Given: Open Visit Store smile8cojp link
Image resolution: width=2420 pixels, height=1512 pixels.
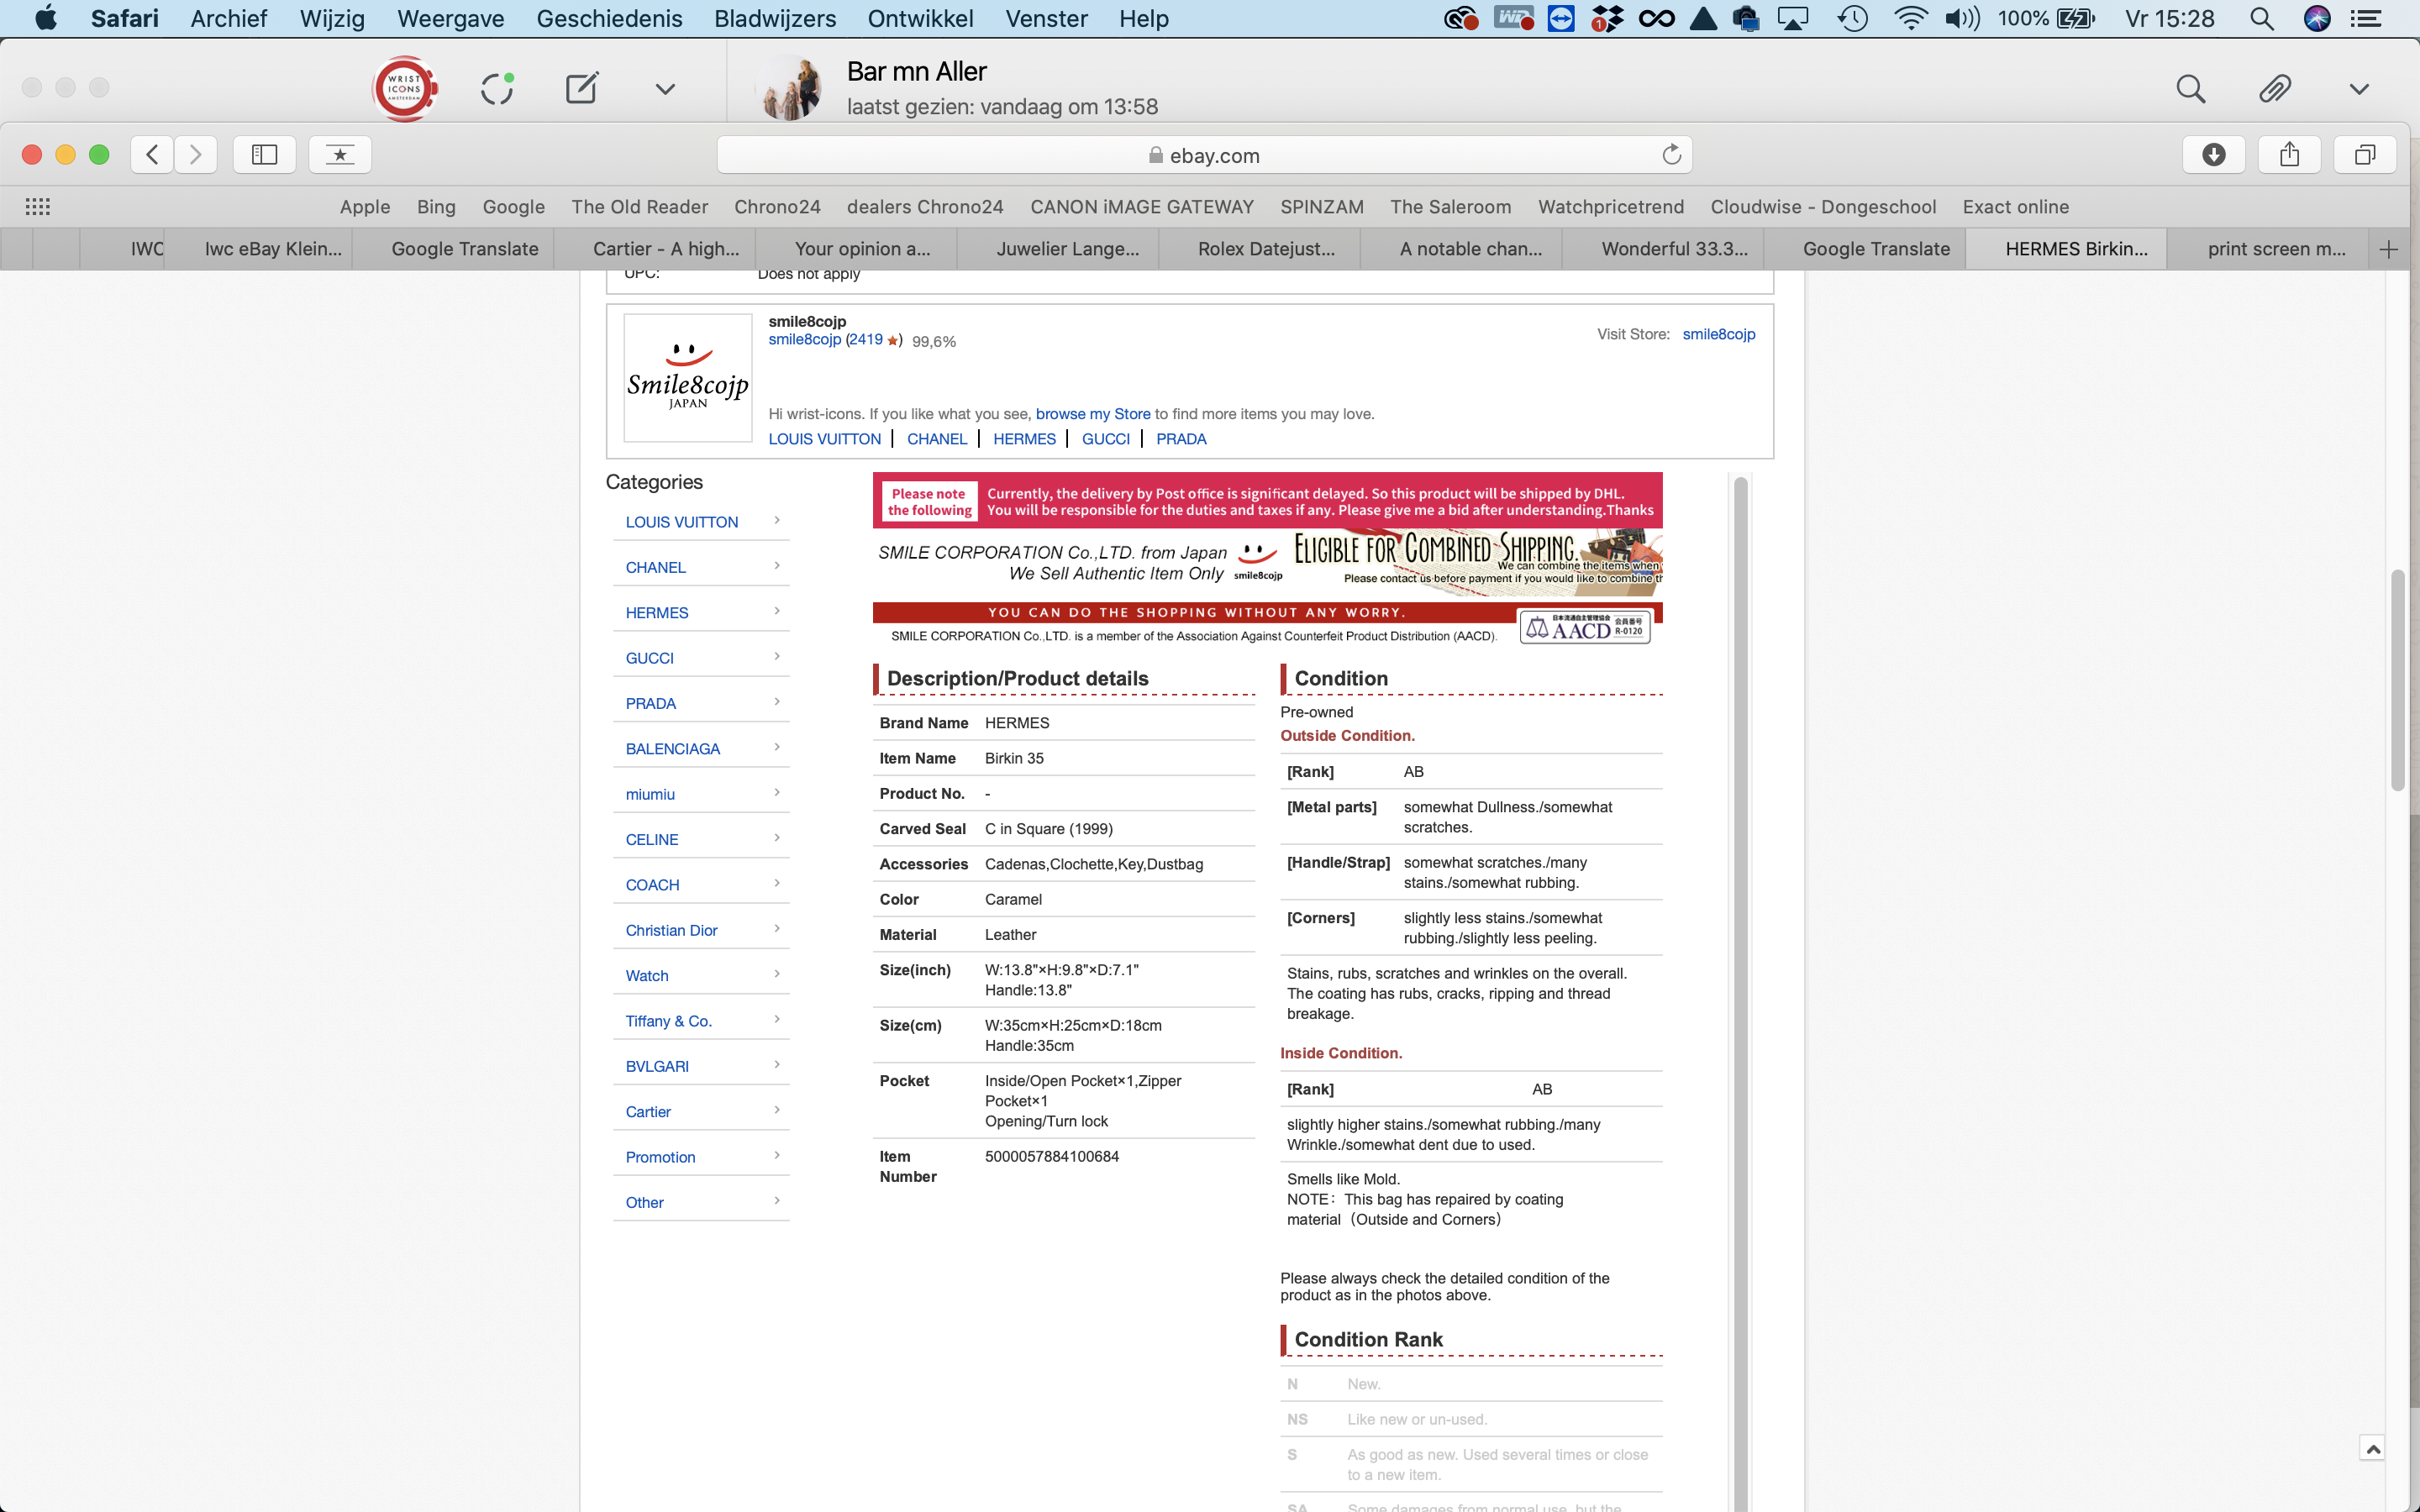Looking at the screenshot, I should [1718, 334].
